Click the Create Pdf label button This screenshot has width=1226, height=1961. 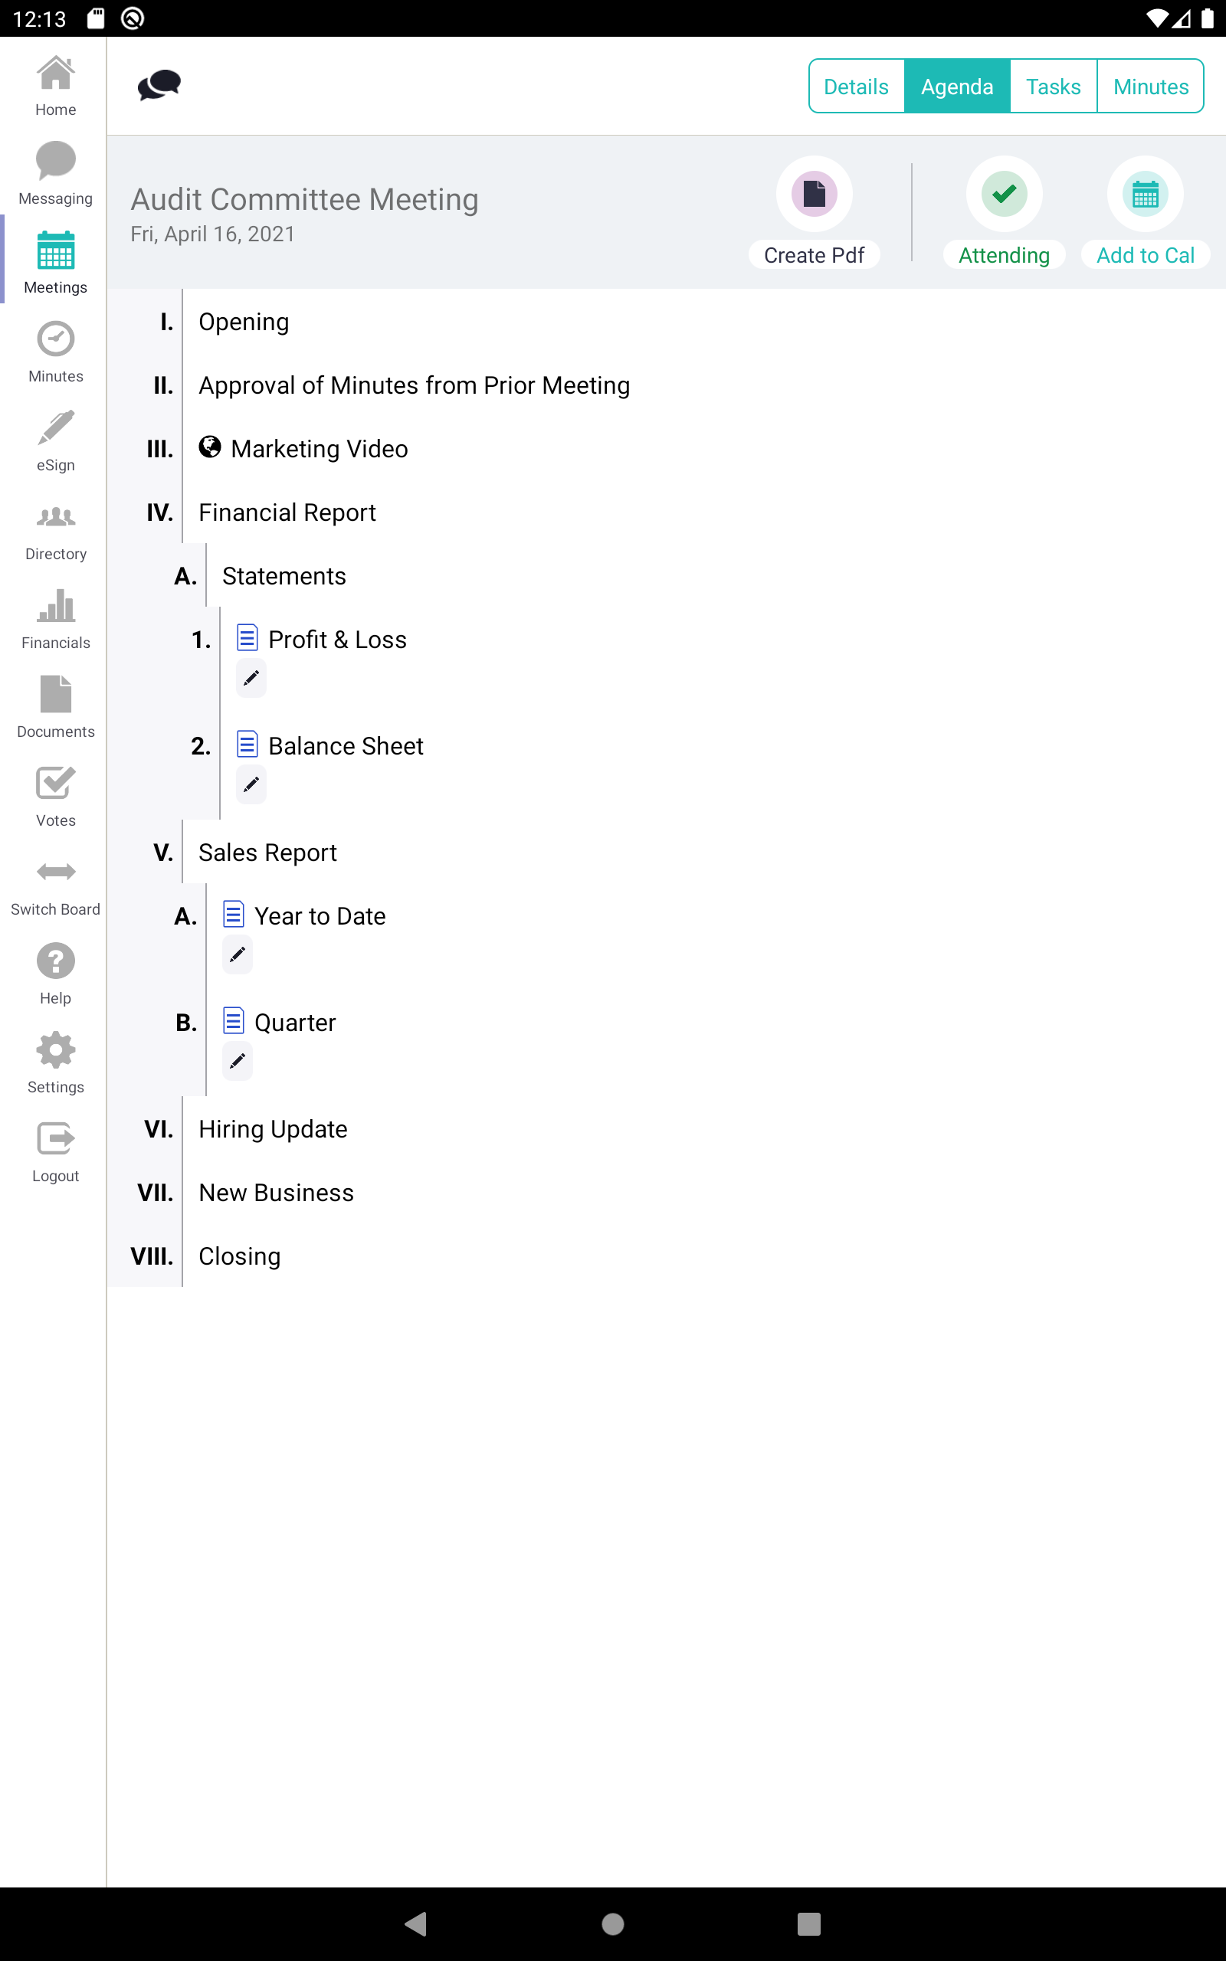click(x=814, y=255)
